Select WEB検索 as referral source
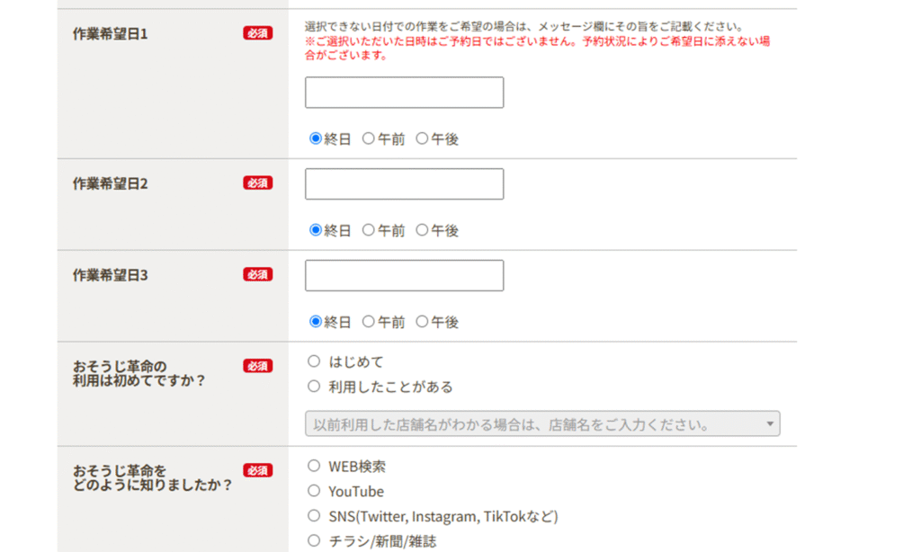Image resolution: width=921 pixels, height=552 pixels. (x=314, y=466)
